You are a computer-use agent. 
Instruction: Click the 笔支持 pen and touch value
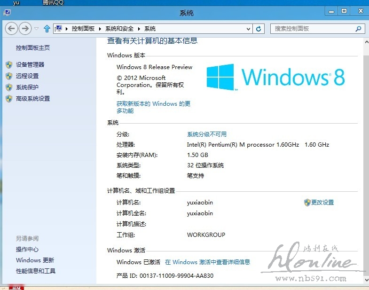click(x=196, y=176)
